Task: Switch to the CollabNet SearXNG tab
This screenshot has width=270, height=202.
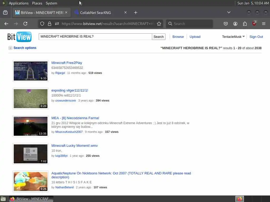Action: click(x=101, y=13)
